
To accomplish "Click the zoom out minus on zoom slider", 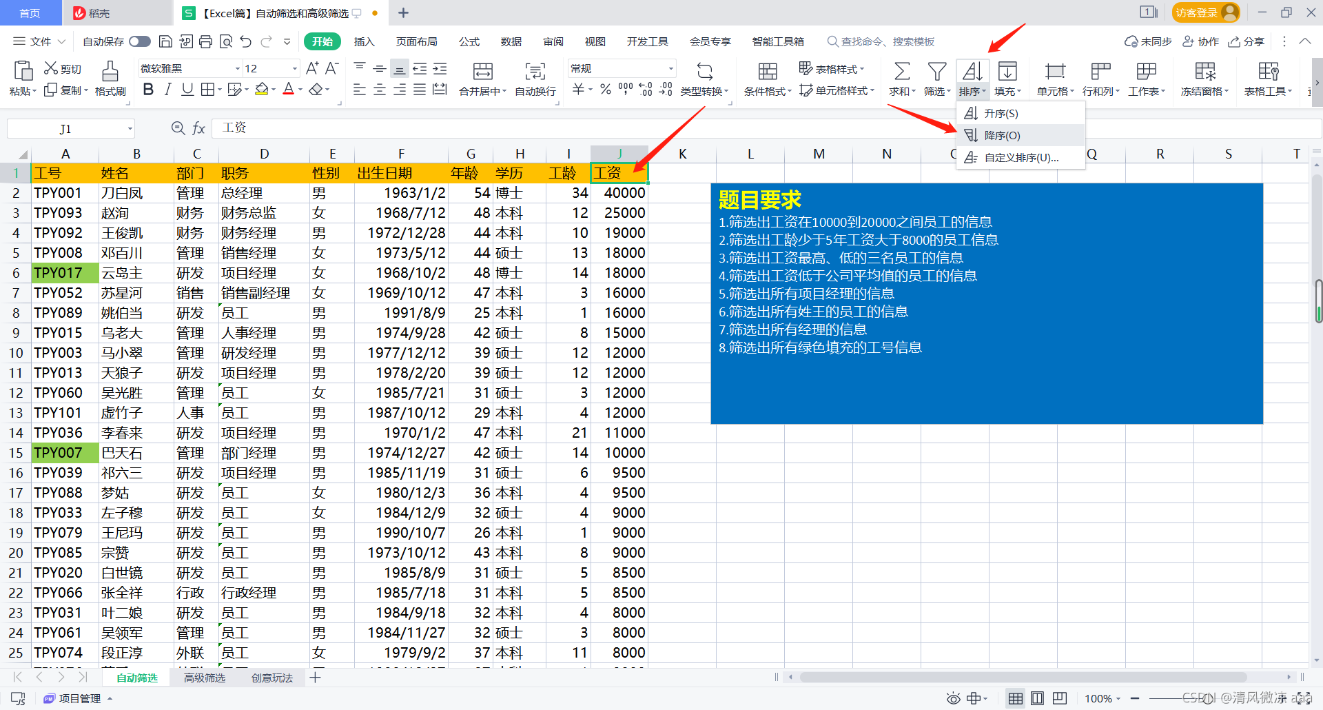I will (x=1135, y=699).
